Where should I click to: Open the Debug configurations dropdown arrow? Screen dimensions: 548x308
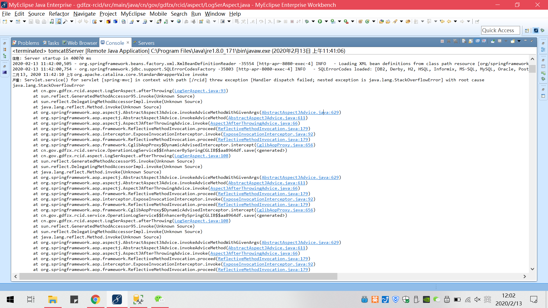(313, 21)
